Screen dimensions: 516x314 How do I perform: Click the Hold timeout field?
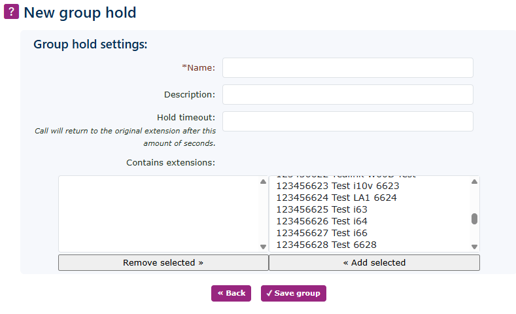coord(347,121)
